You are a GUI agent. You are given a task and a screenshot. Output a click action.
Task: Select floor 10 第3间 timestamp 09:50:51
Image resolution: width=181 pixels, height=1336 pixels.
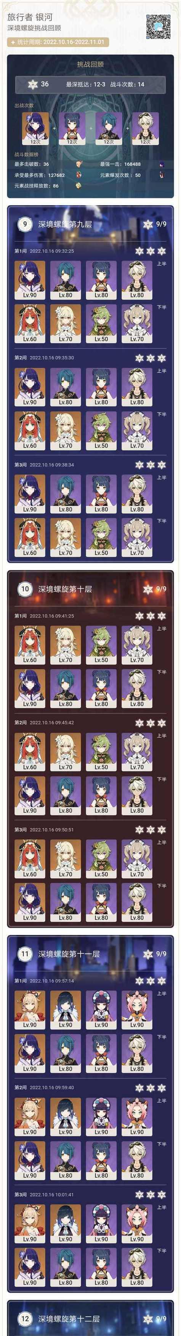click(x=51, y=830)
